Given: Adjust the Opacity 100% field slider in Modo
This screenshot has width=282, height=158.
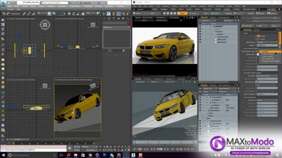Looking at the screenshot, I should [267, 45].
